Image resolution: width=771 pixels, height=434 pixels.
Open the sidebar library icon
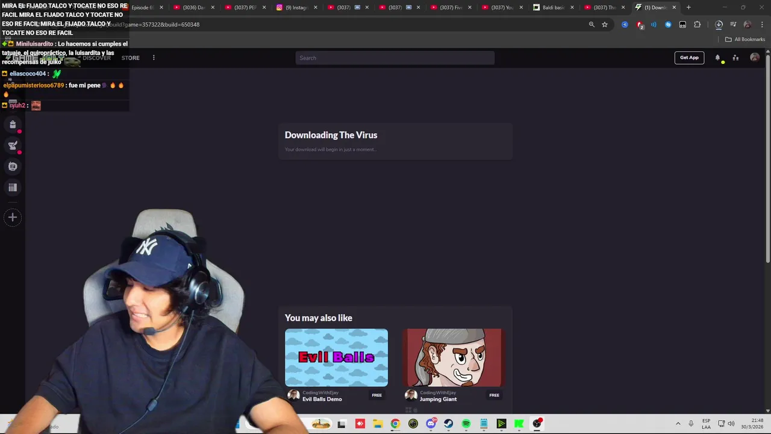13,187
